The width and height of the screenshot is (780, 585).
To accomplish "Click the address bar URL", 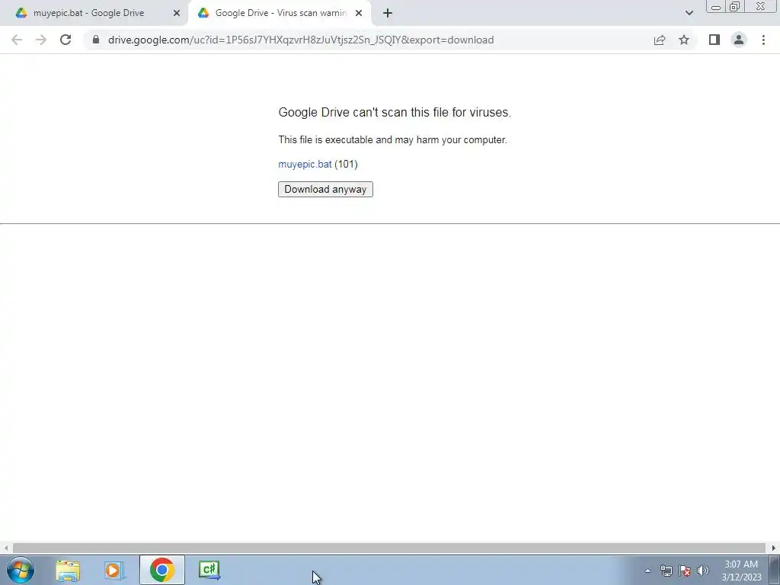I will tap(300, 40).
